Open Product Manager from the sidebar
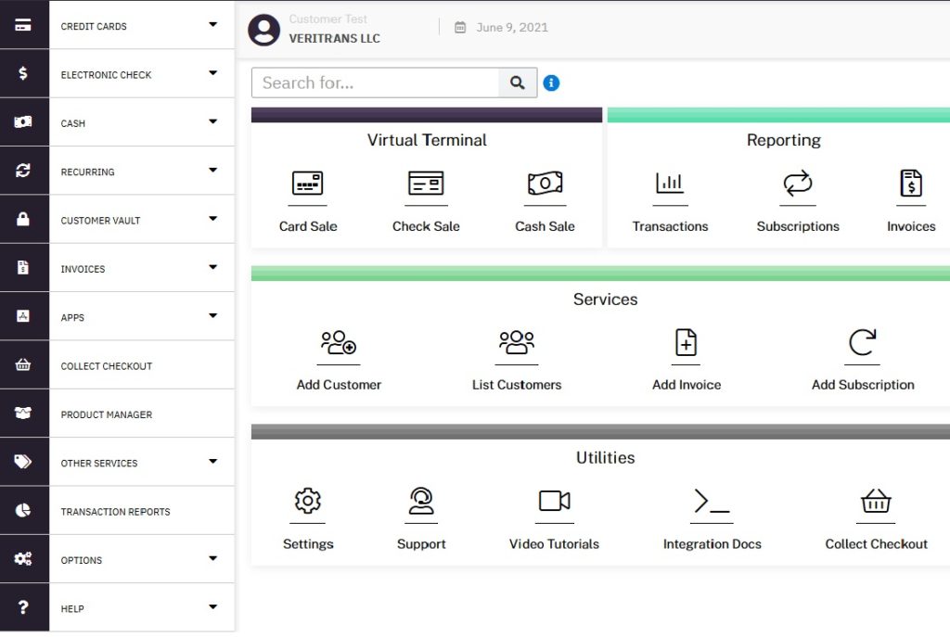Screen dimensions: 950x637 pos(107,414)
